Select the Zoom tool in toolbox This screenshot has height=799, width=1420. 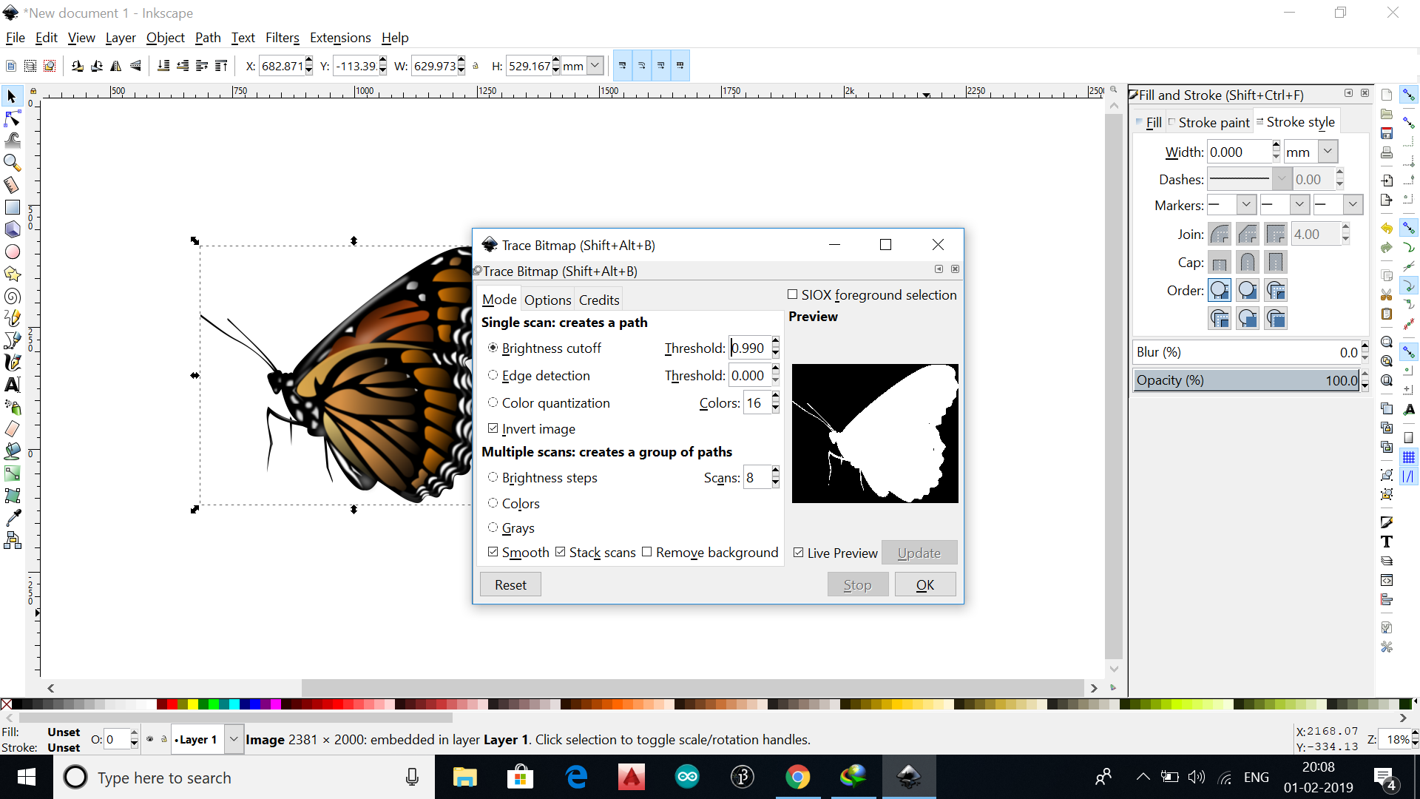point(12,162)
